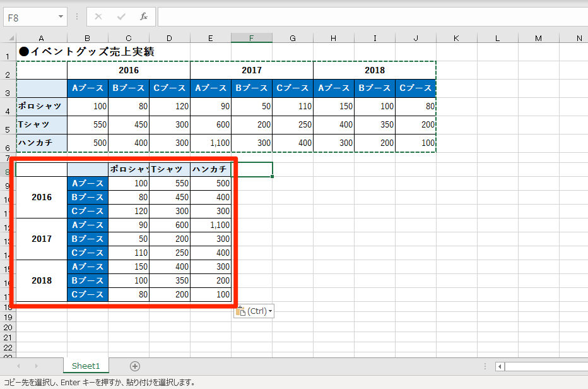Click the next sheet navigation arrow

pyautogui.click(x=37, y=366)
